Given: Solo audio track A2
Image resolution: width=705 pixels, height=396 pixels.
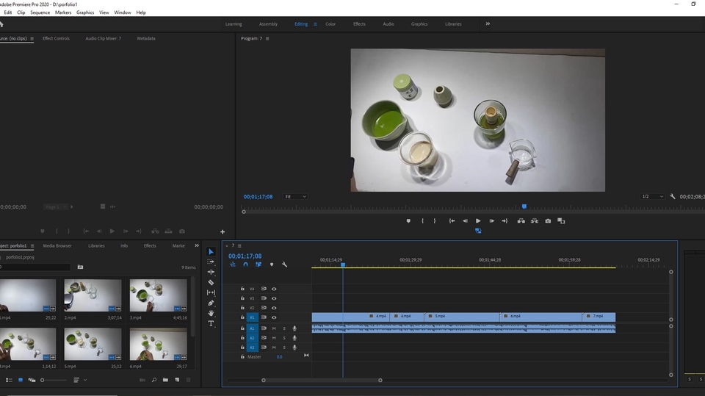Looking at the screenshot, I should [284, 338].
